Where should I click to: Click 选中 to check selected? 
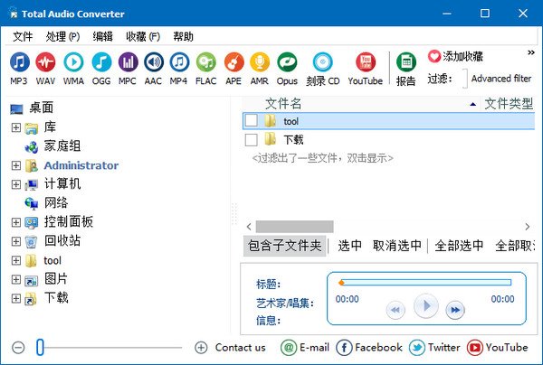coord(349,246)
